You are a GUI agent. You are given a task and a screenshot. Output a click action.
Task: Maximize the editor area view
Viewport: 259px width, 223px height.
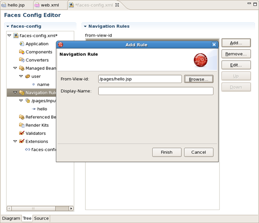(255, 4)
